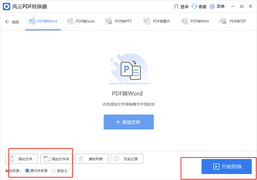Click the PDF转Html tab icon
Viewport: 257px width, 180px height.
185,21
